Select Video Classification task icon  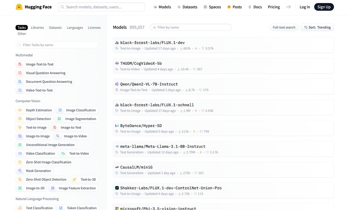click(20, 153)
